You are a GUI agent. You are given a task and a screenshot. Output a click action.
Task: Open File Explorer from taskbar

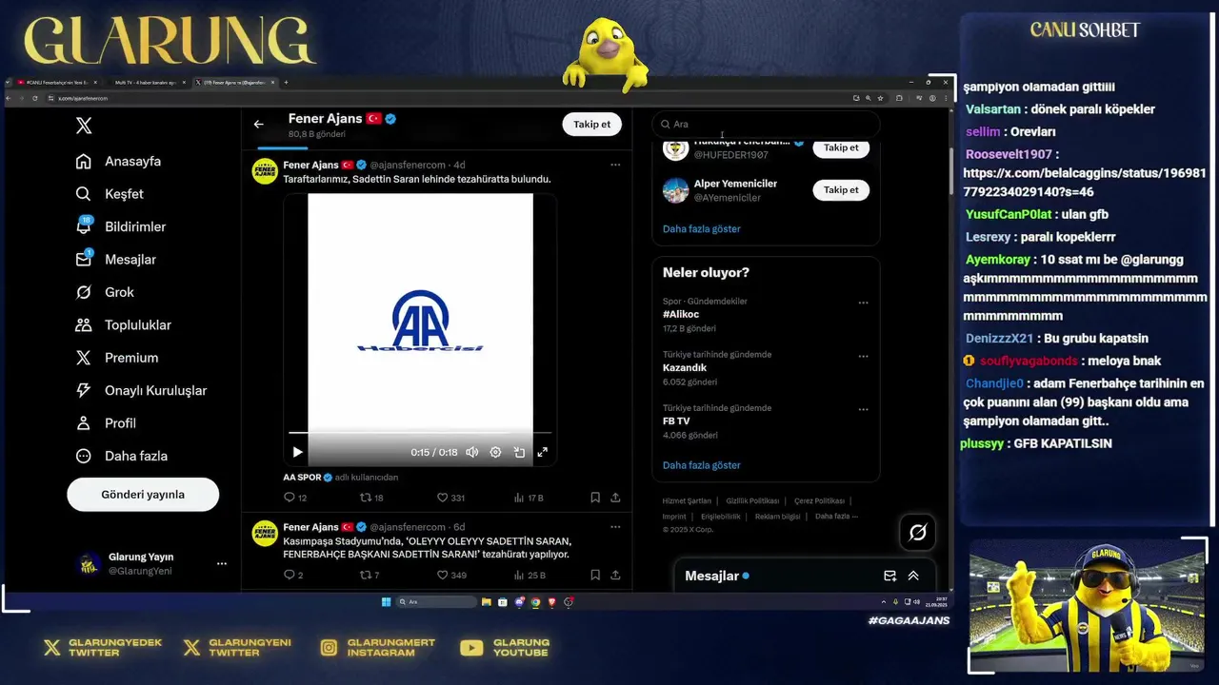[x=487, y=602]
